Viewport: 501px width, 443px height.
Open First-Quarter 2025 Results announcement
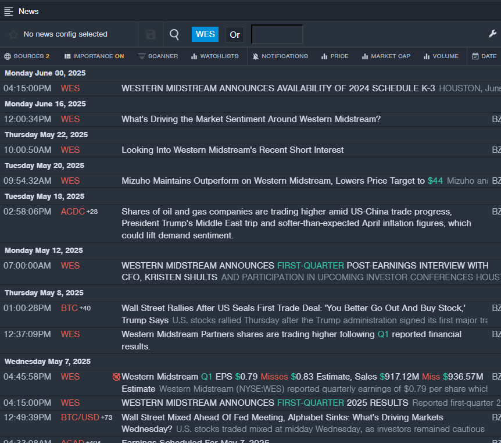[264, 403]
